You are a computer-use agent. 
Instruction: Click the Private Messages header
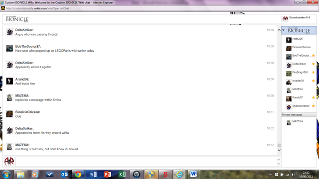tap(299, 115)
